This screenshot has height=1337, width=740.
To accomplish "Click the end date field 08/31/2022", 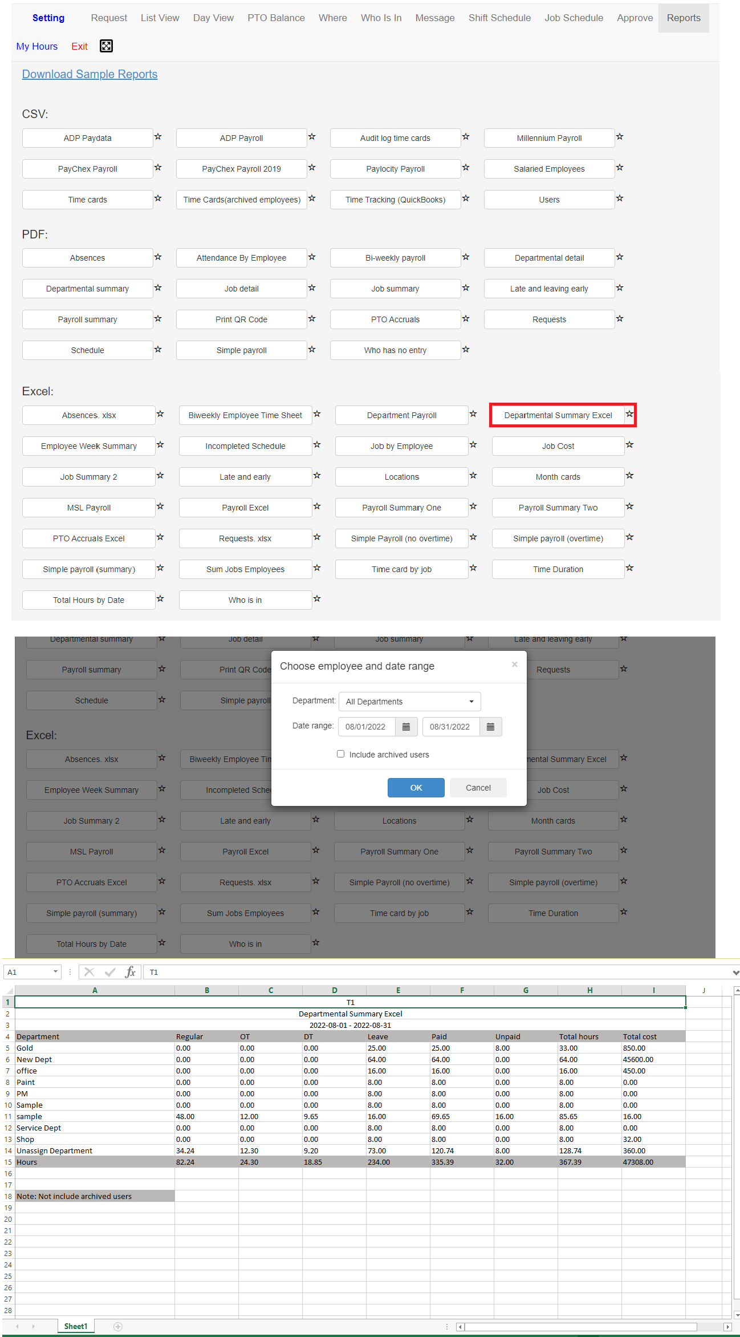I will (451, 727).
